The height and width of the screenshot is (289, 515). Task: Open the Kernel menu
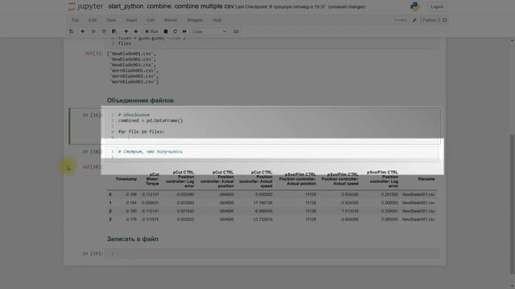point(171,20)
